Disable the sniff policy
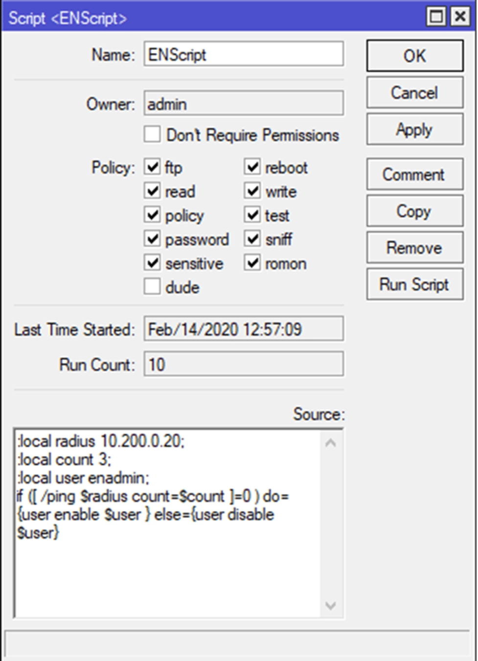The image size is (478, 661). click(252, 239)
